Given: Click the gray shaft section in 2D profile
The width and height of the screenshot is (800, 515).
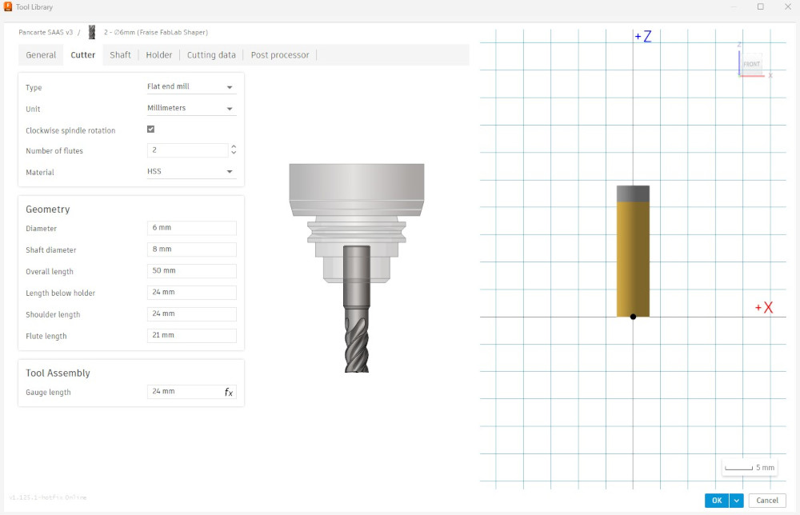Looking at the screenshot, I should tap(633, 194).
